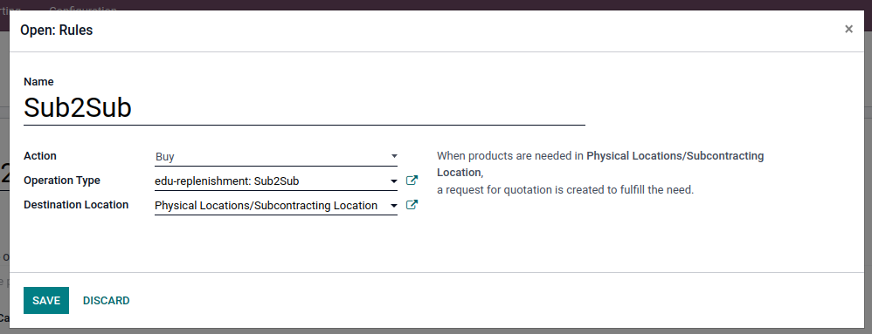Expand the Destination Location dropdown arrow

394,205
